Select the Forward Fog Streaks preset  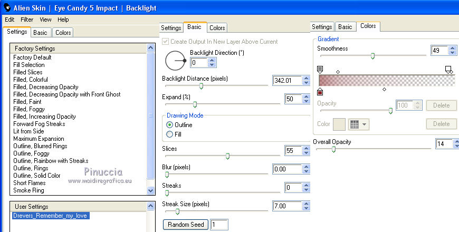click(x=39, y=124)
